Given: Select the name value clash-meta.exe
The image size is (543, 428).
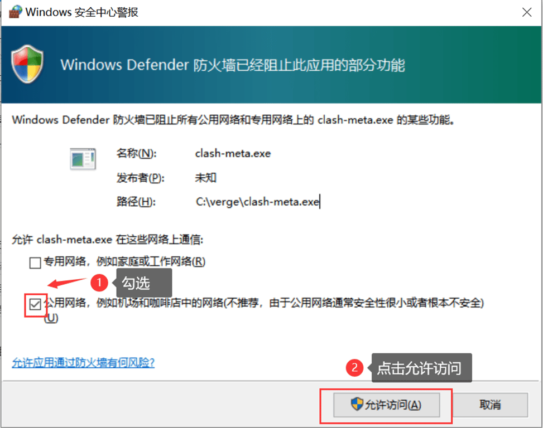Looking at the screenshot, I should (233, 153).
